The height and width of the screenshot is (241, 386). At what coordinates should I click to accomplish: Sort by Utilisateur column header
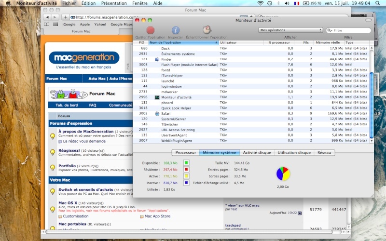(x=241, y=42)
